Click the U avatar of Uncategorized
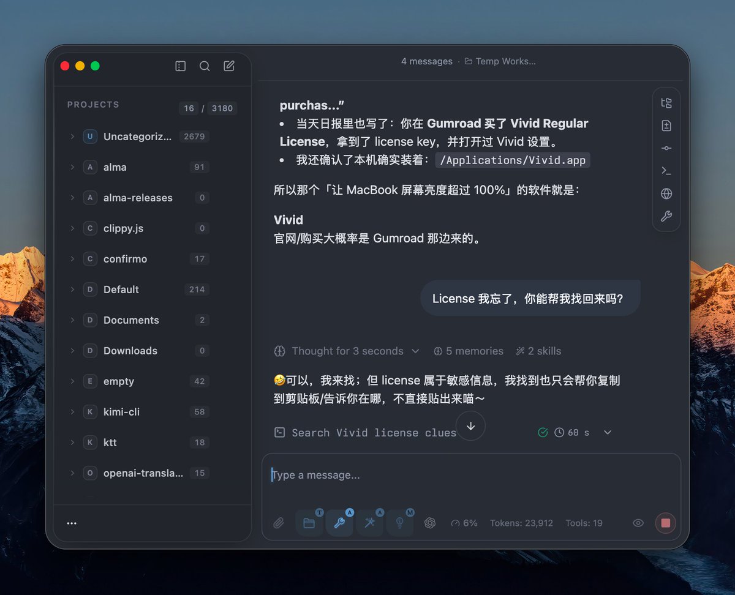Viewport: 735px width, 595px height. pos(90,137)
